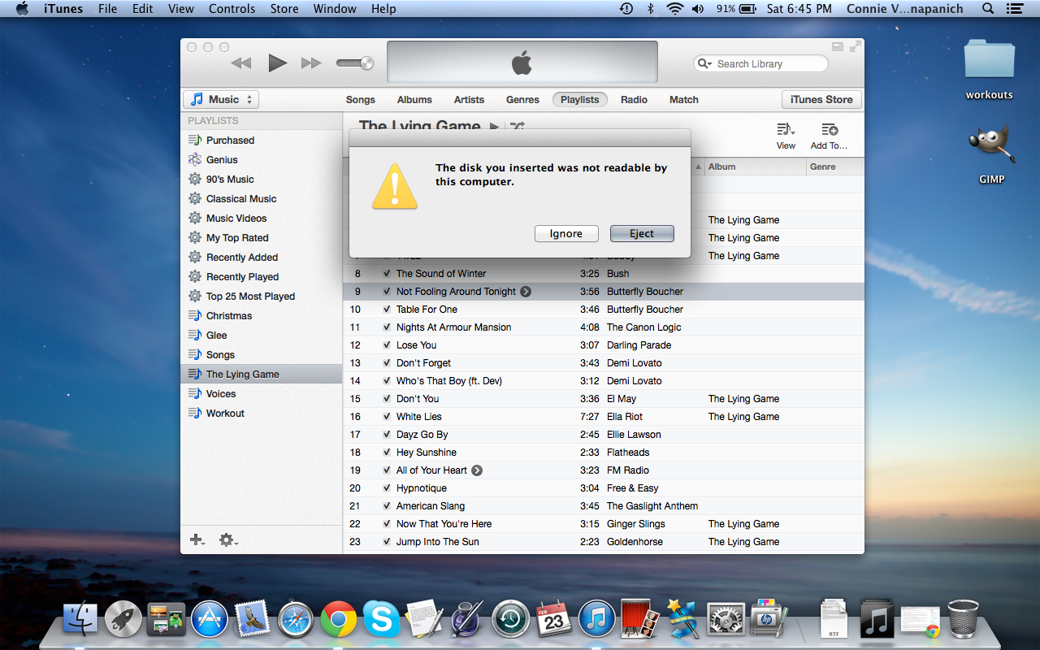Uncheck Not Fooling Around Tonight checkbox

pos(387,292)
